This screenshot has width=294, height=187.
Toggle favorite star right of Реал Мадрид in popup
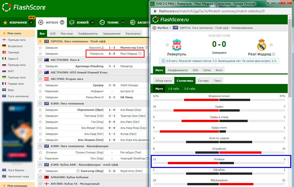[x=271, y=45]
